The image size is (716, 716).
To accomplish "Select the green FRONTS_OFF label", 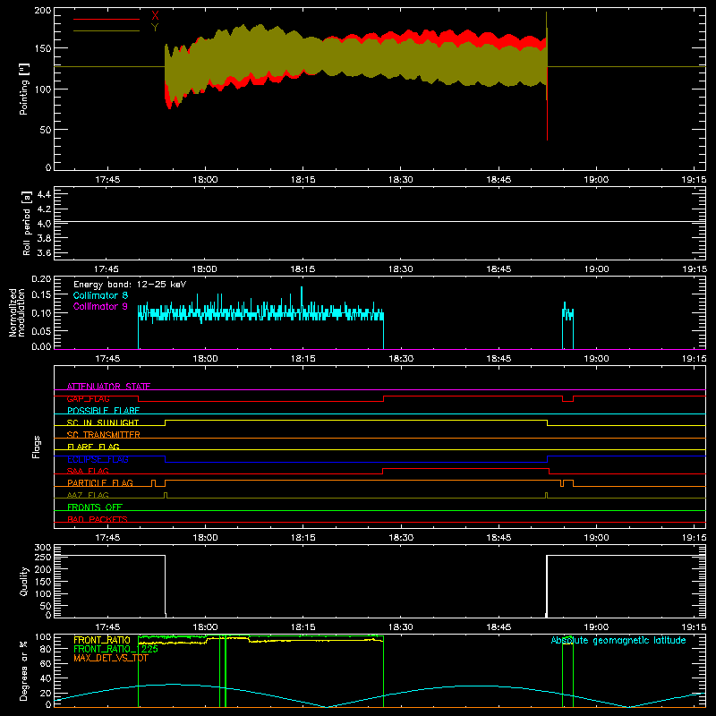I will 95,507.
